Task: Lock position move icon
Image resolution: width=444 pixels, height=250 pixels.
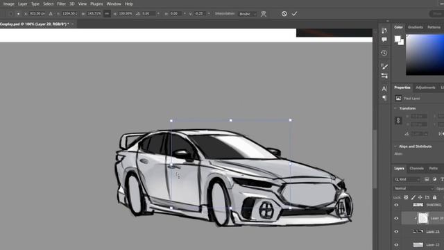Action: 420,197
